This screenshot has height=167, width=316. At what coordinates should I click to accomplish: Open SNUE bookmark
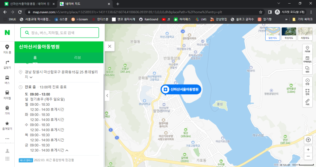[10, 19]
